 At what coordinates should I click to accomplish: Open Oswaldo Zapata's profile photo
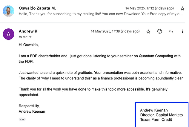click(8, 11)
